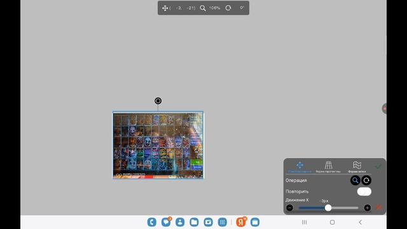Click the Движение X slider handle
The height and width of the screenshot is (229, 407).
(328, 208)
